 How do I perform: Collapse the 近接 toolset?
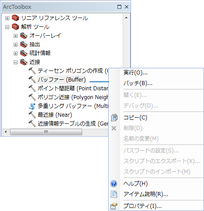15,62
